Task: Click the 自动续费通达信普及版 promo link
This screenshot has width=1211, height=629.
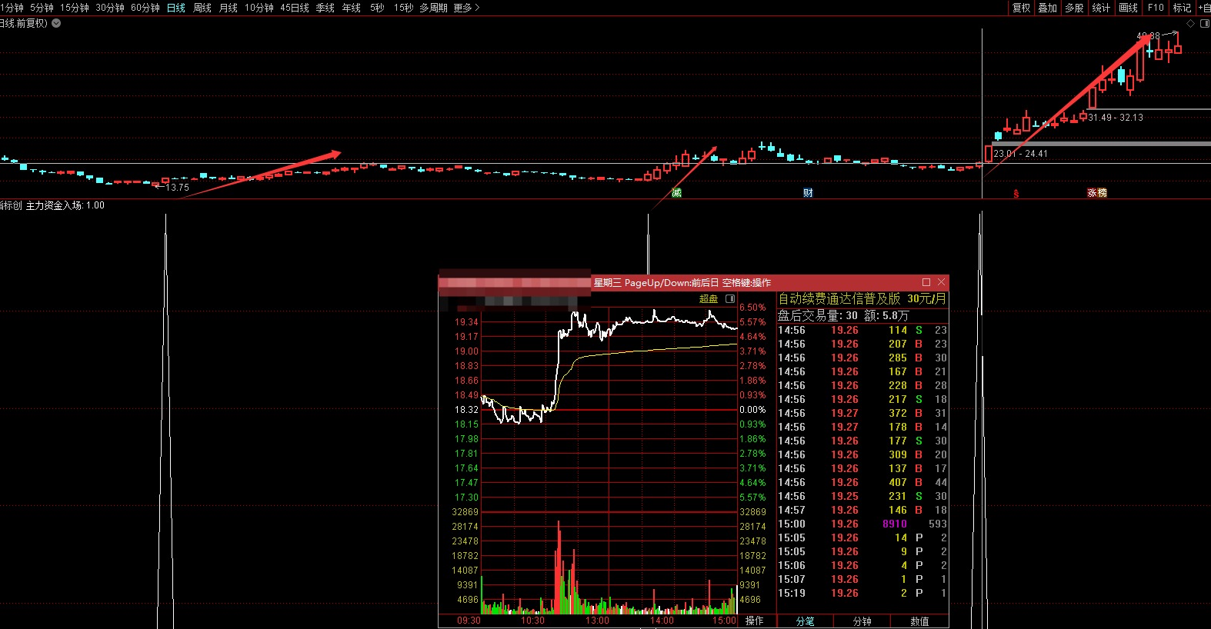Action: (839, 298)
